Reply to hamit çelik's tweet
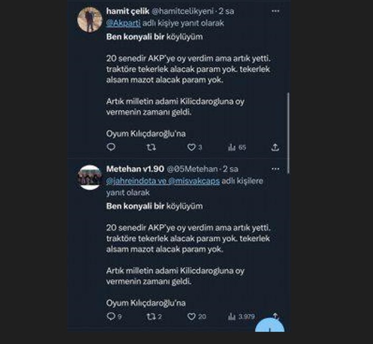Screen dimensions: 373x344 tap(111, 148)
